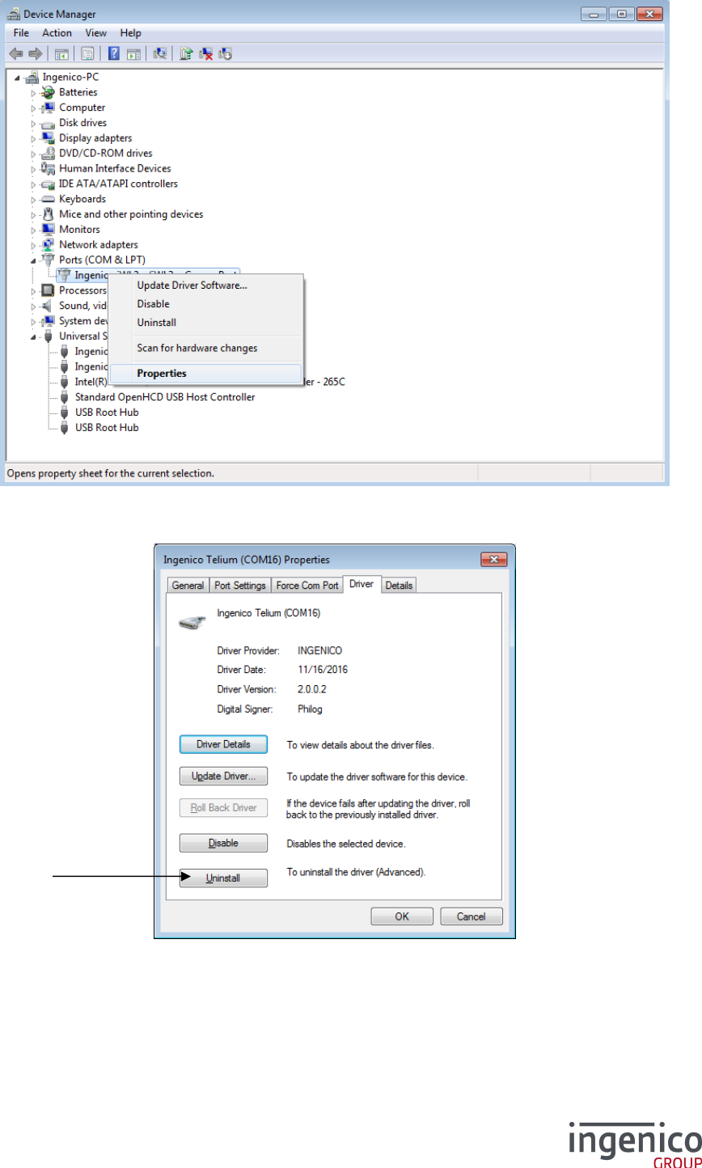
Task: Collapse the Universal Serial Bus controllers node
Action: (x=34, y=336)
